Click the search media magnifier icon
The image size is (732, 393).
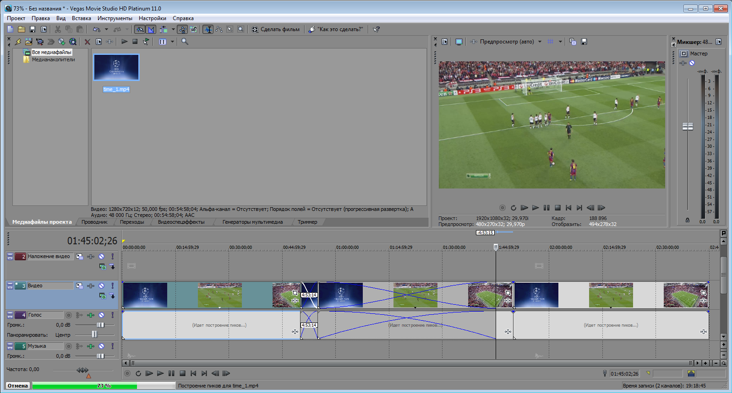pos(185,42)
